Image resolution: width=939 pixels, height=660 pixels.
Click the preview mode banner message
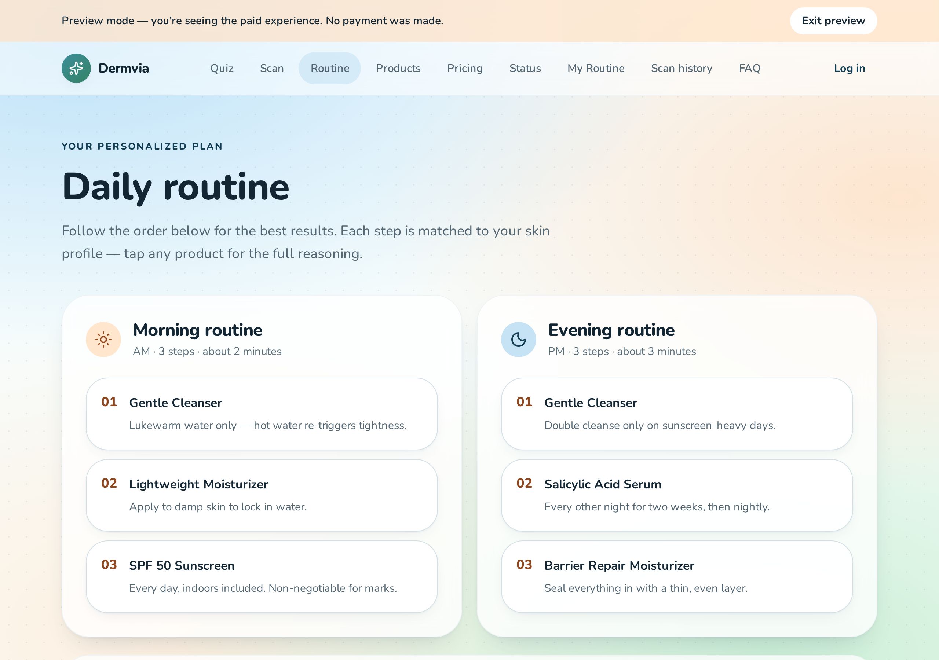click(x=252, y=21)
